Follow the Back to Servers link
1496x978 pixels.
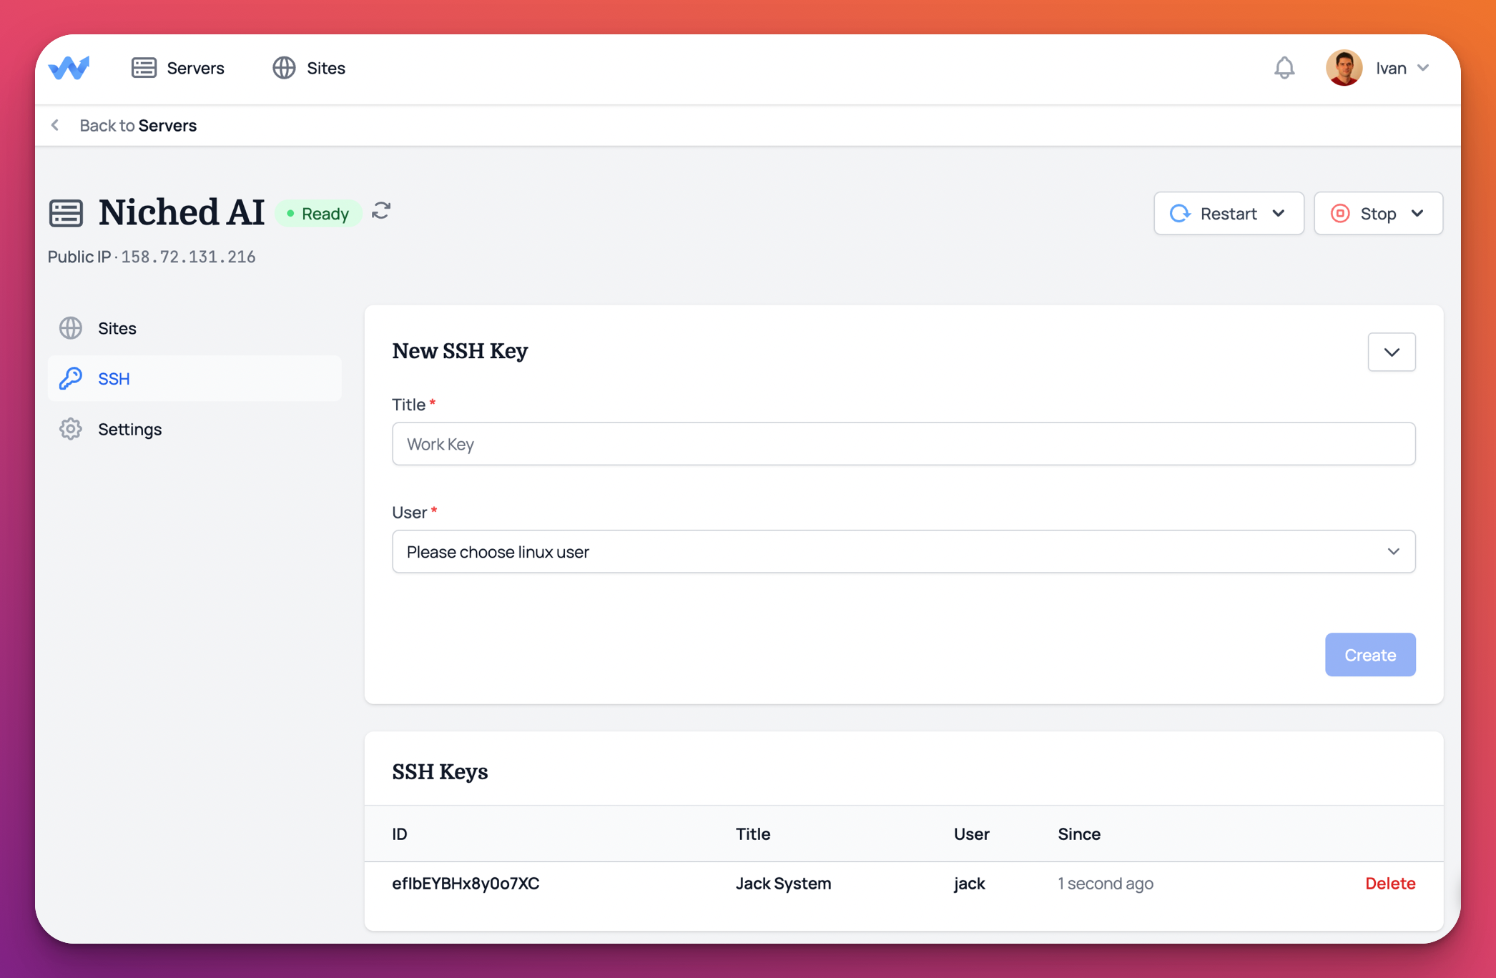point(138,125)
